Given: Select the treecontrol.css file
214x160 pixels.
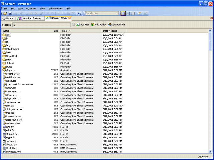Looking at the screenshot, I should (x=14, y=116).
